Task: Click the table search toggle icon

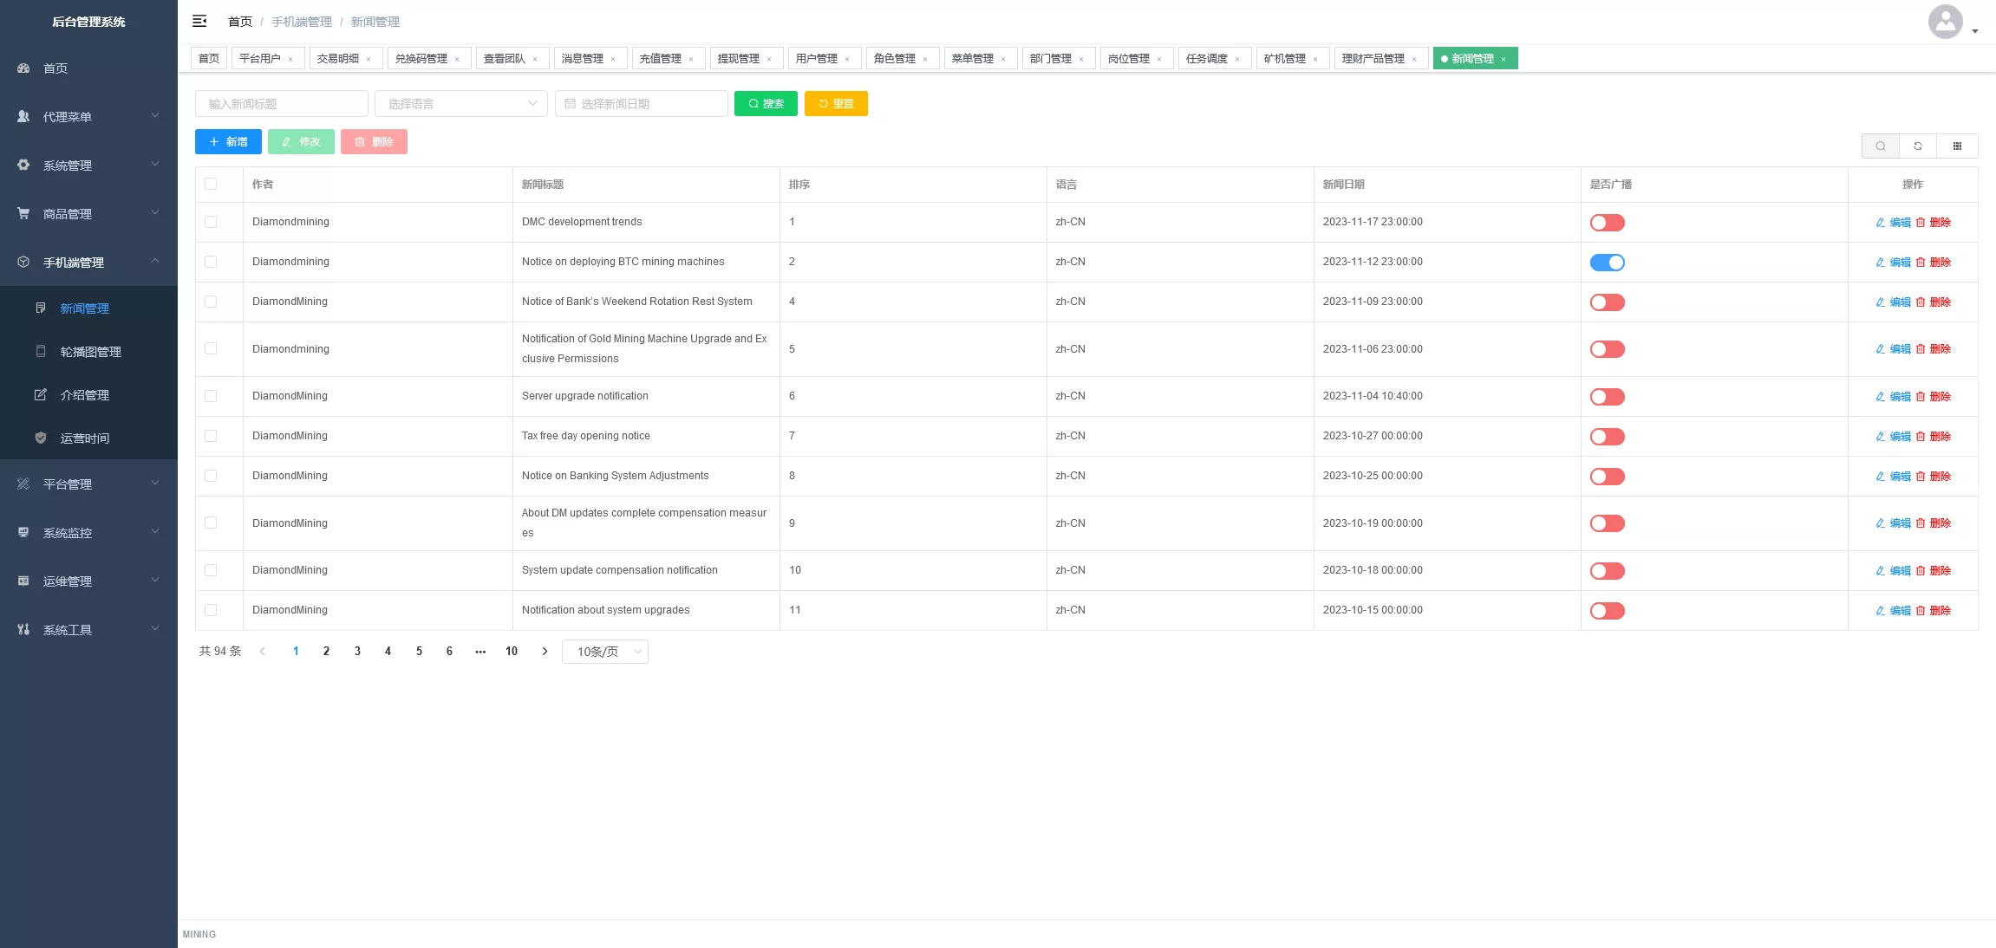Action: 1880,146
